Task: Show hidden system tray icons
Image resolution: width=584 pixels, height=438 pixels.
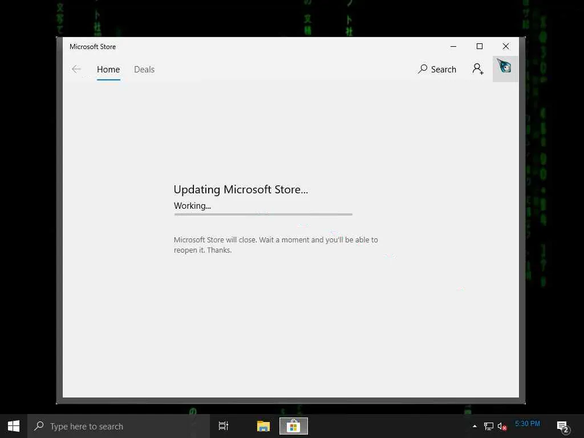Action: tap(474, 426)
